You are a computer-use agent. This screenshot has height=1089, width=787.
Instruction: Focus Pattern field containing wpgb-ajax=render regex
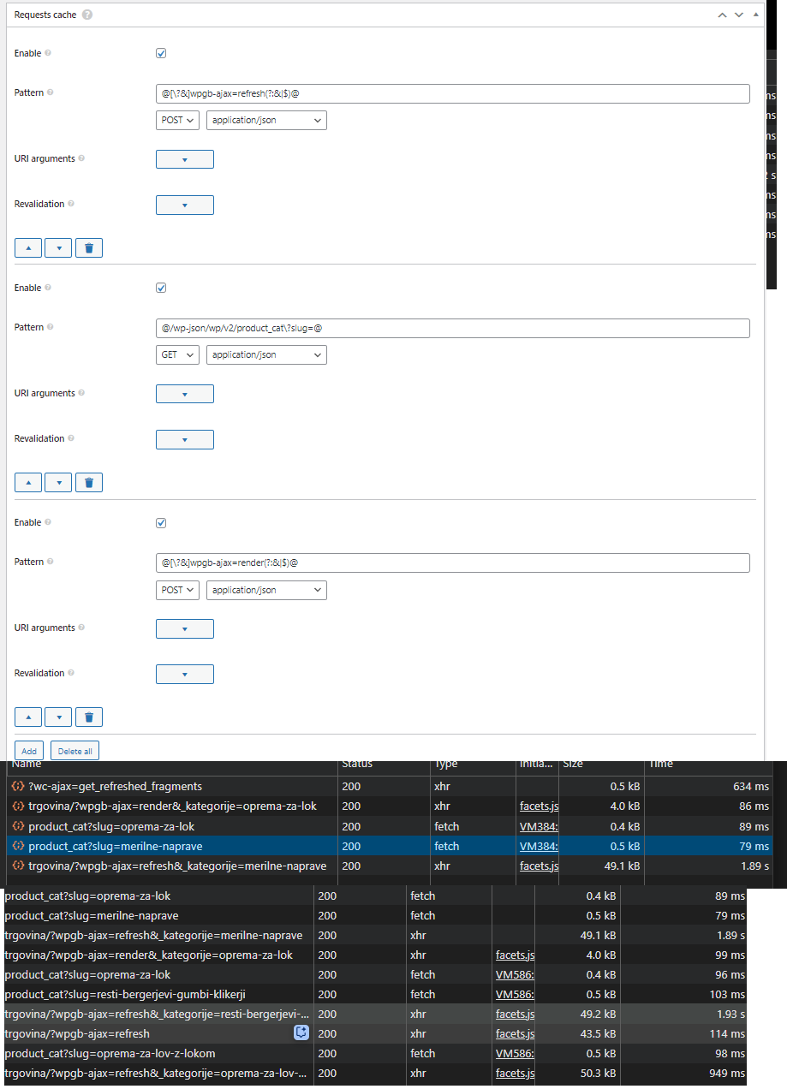point(453,562)
